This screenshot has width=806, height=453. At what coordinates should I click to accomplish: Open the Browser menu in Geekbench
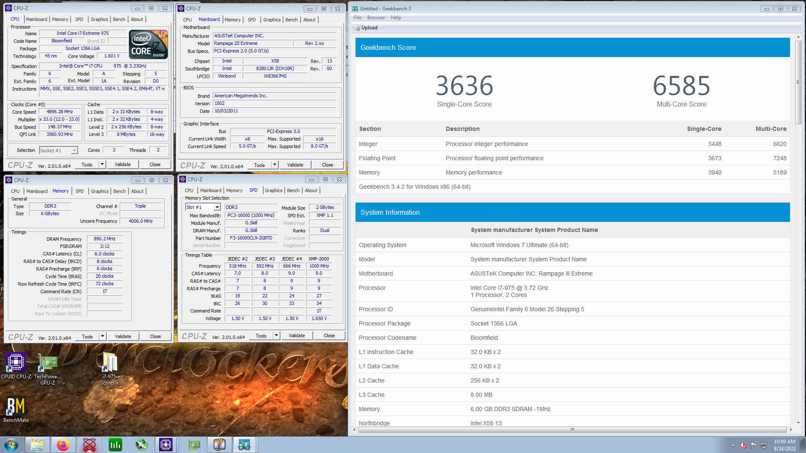[376, 18]
